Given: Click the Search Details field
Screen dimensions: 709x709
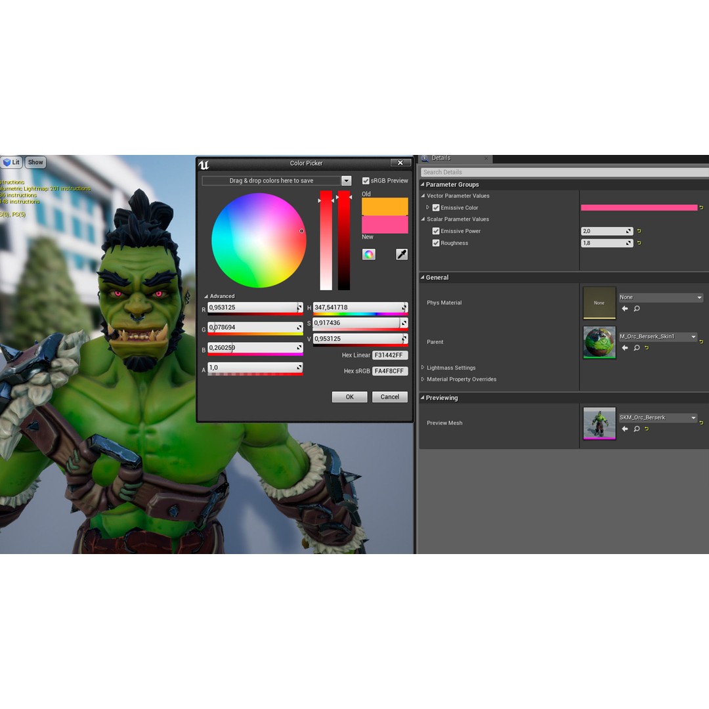Looking at the screenshot, I should click(565, 172).
